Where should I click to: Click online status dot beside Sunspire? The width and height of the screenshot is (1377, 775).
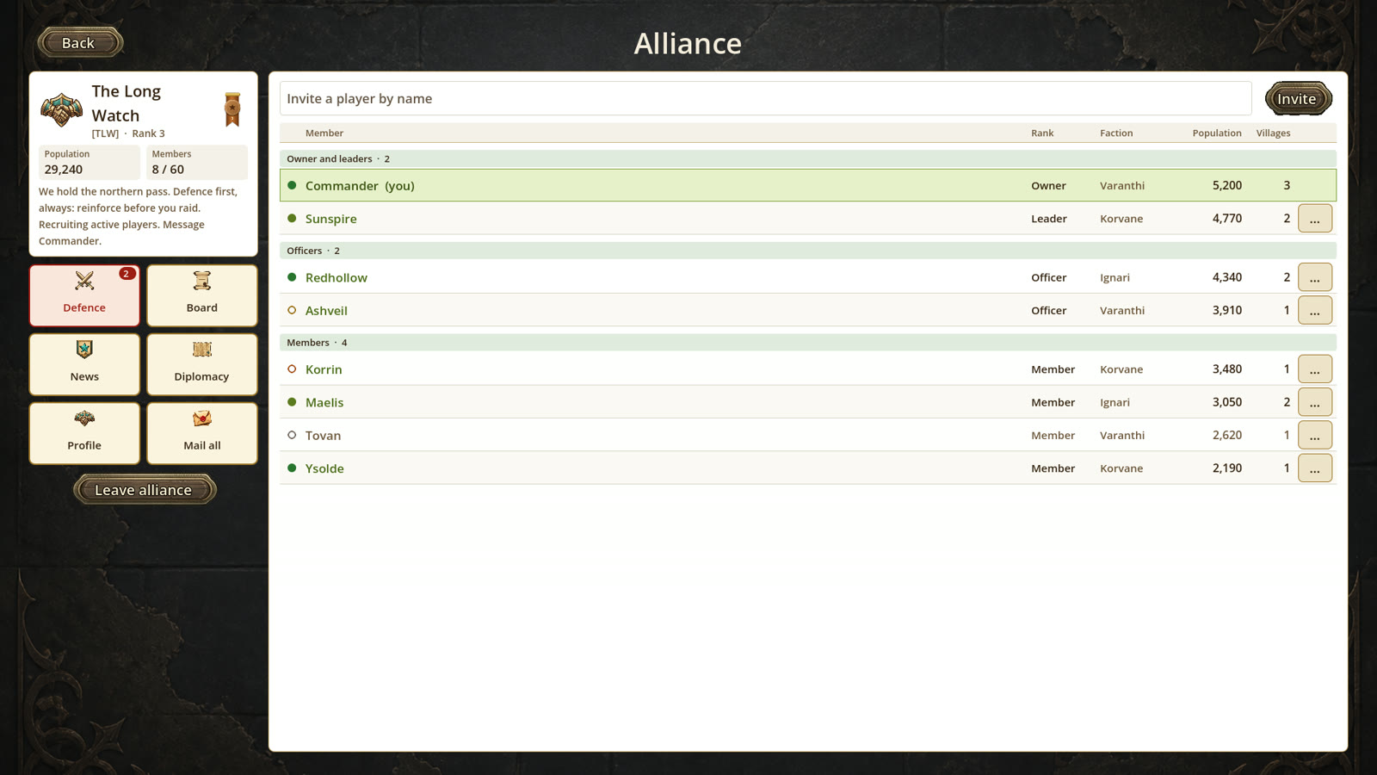click(x=292, y=219)
